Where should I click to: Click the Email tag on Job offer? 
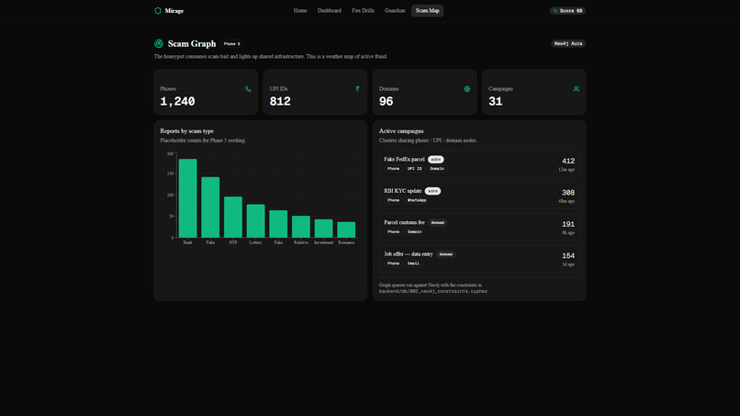coord(413,264)
